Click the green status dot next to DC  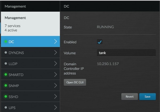click(x=6, y=41)
